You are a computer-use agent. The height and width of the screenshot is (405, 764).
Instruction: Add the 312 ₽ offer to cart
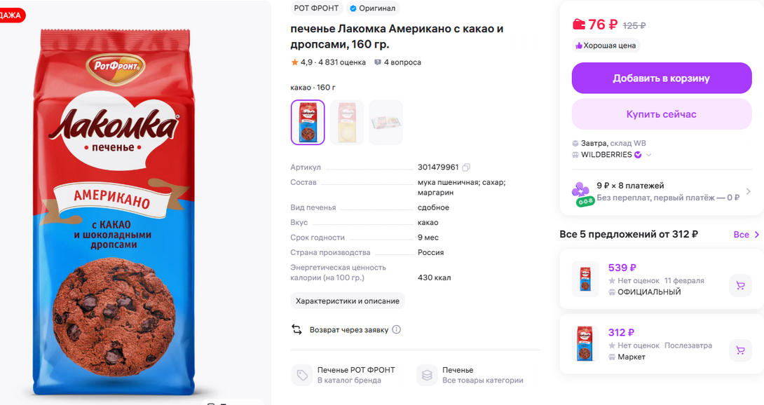(x=739, y=350)
